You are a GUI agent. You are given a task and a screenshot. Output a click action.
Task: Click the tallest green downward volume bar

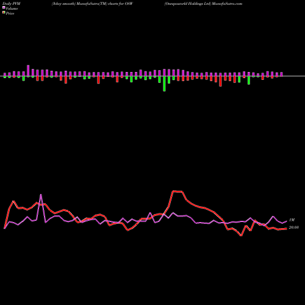tap(164, 84)
